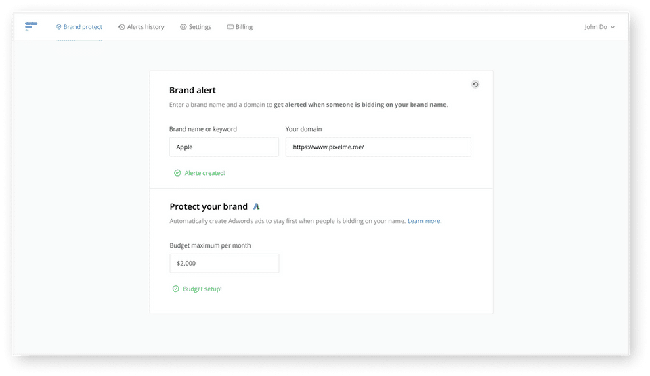
Task: Click the clock icon beside Alerts history
Action: 121,27
